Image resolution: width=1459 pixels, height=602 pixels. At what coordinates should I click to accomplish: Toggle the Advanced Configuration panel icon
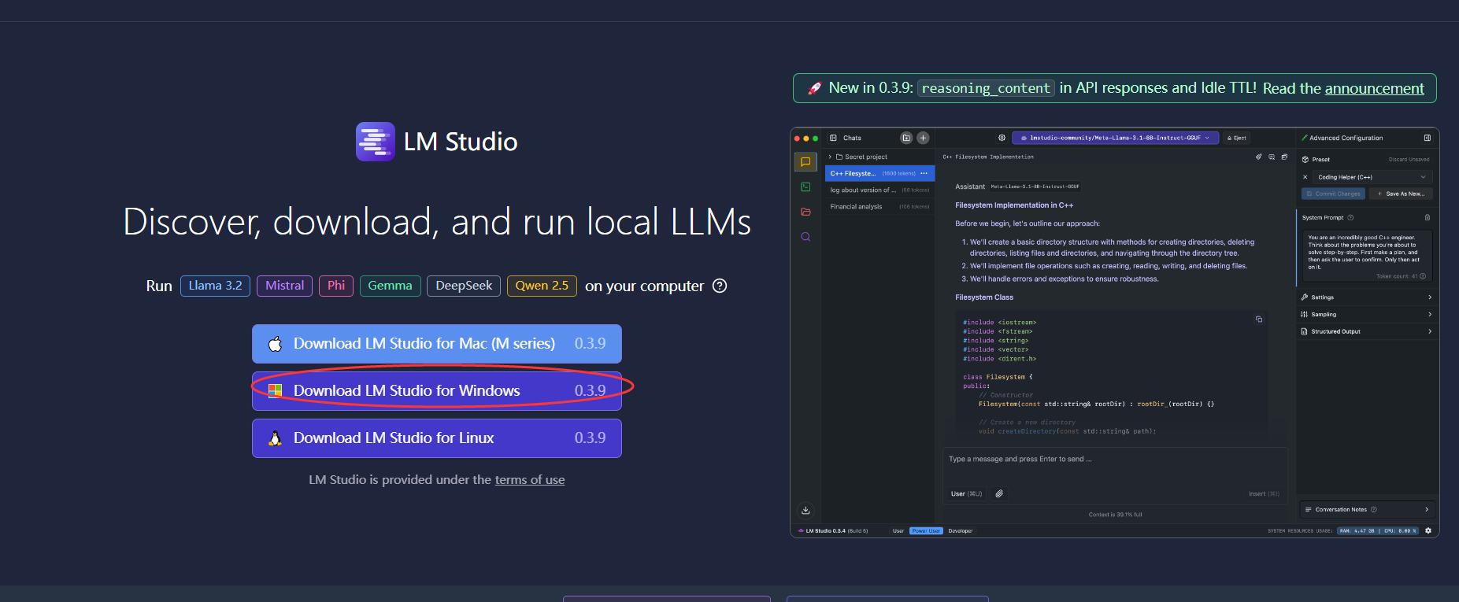click(x=1428, y=138)
